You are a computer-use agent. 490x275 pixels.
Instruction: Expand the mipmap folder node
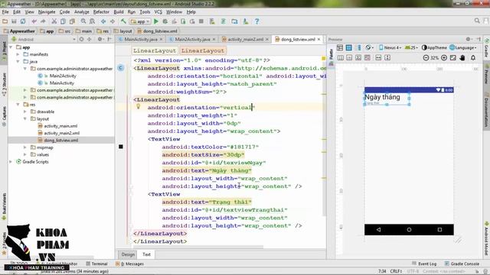point(25,147)
